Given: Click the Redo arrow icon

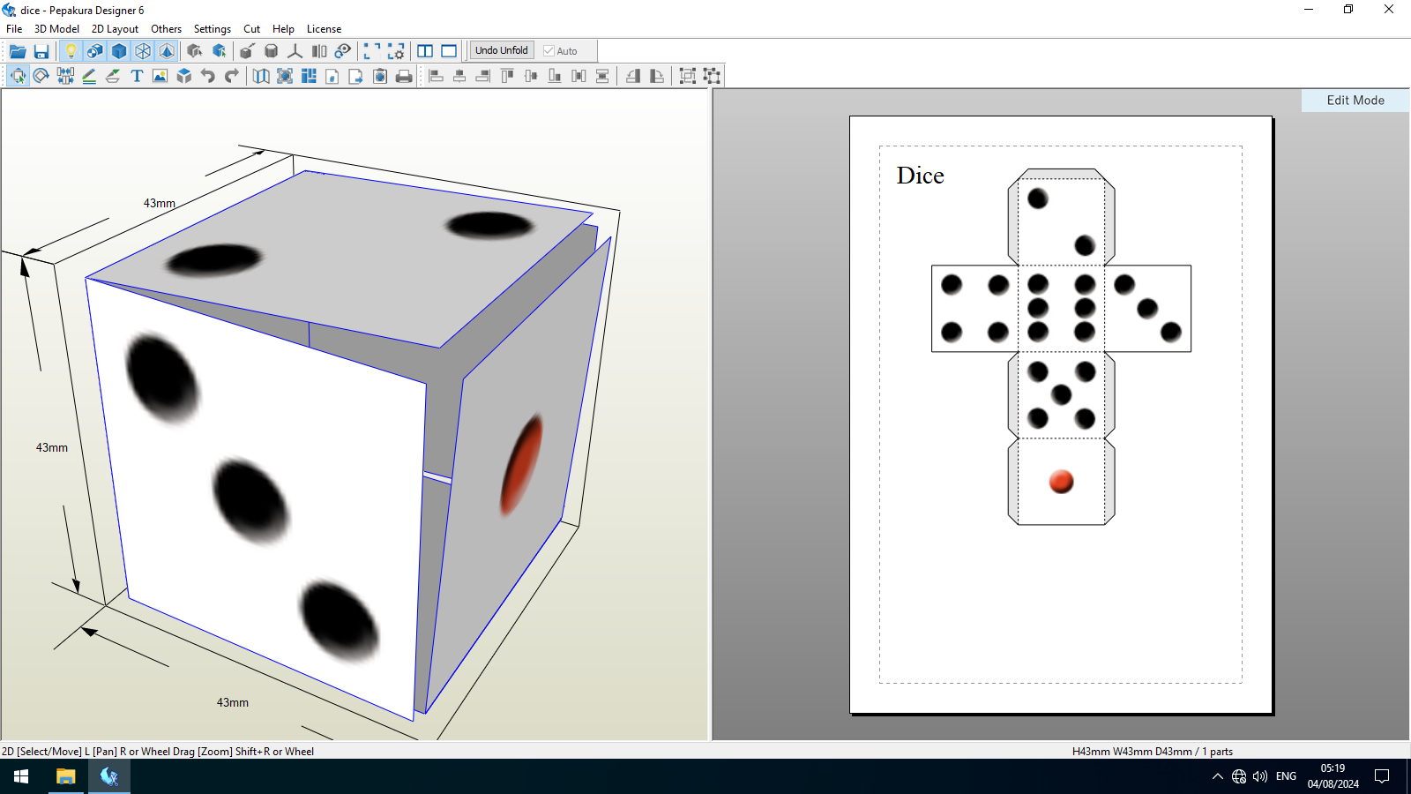Looking at the screenshot, I should coord(232,76).
